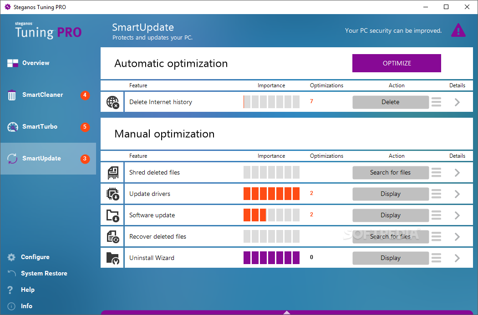Image resolution: width=478 pixels, height=315 pixels.
Task: Open list menu for Delete Internet history
Action: [x=436, y=102]
